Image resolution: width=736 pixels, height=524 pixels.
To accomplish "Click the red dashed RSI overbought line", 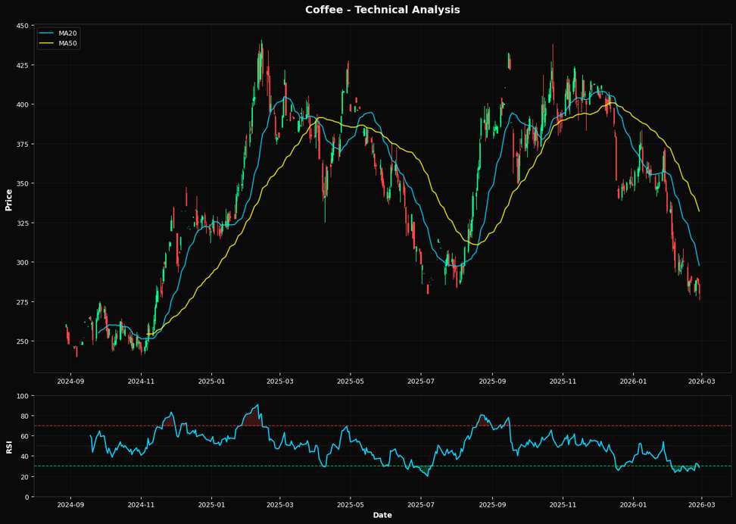I will [x=382, y=426].
